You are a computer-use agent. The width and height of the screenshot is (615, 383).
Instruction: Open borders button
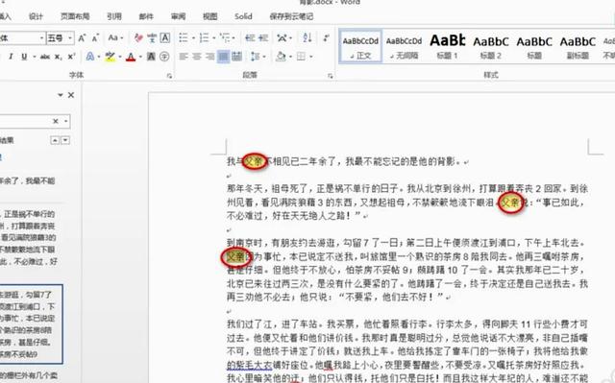[x=301, y=57]
